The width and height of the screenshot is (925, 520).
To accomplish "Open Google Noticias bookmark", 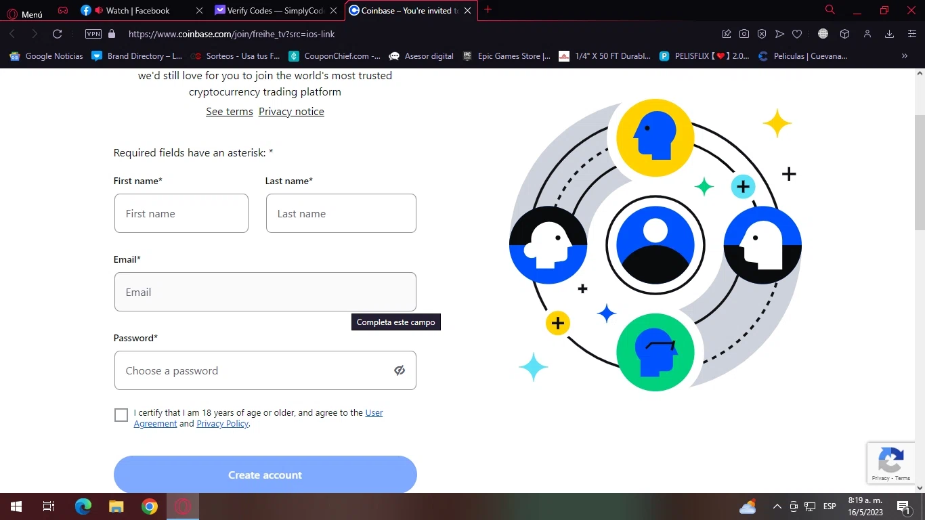I will click(x=46, y=56).
